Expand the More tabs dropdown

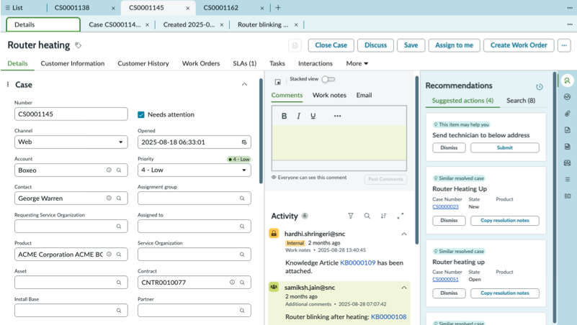(357, 63)
